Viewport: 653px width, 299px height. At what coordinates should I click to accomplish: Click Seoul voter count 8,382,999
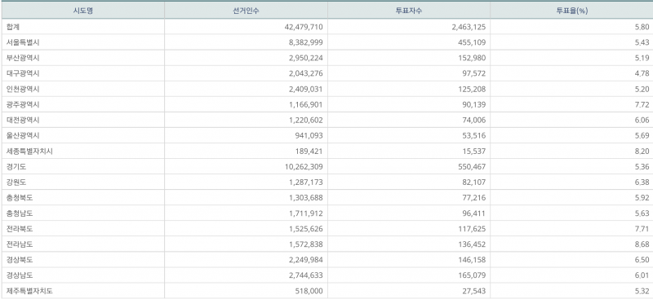click(305, 42)
